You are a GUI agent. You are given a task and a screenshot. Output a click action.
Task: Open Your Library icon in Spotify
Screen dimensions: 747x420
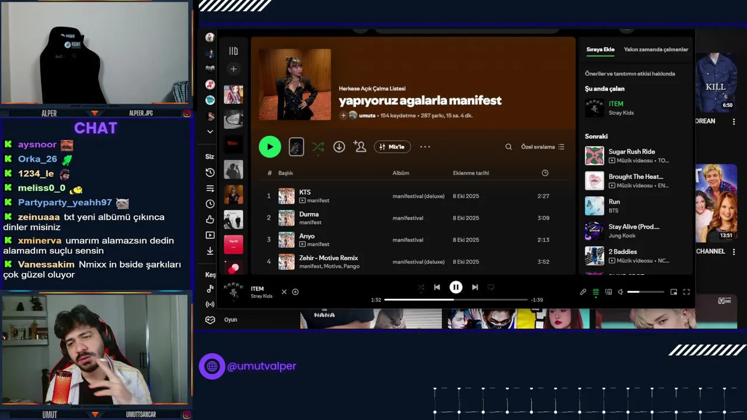pyautogui.click(x=233, y=51)
